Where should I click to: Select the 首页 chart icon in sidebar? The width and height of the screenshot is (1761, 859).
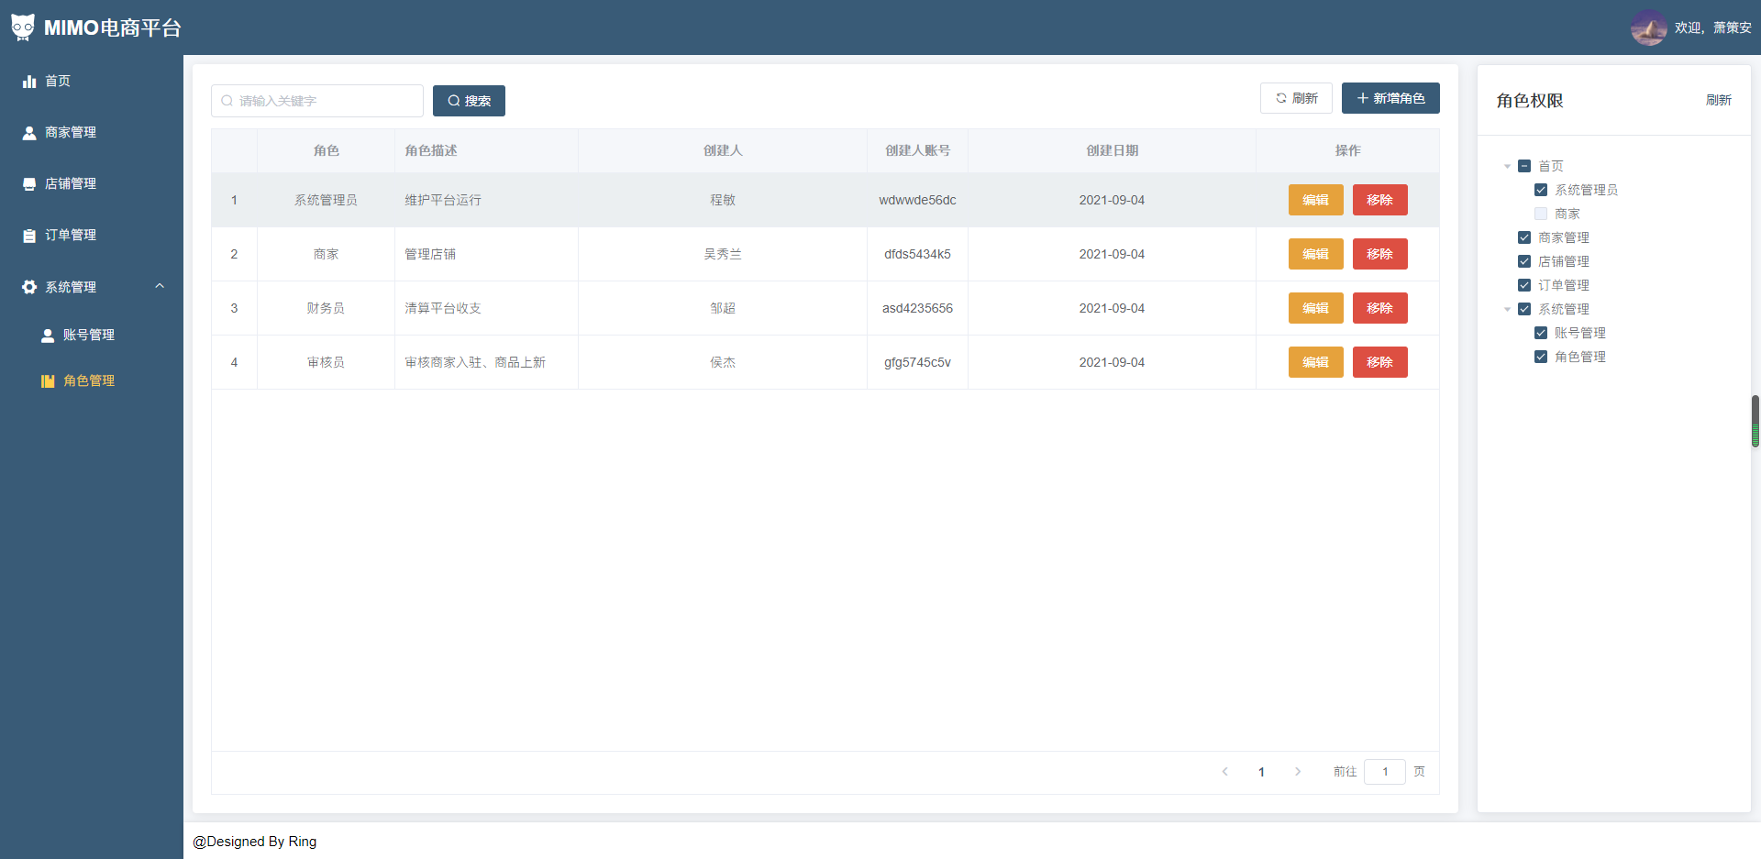point(30,81)
